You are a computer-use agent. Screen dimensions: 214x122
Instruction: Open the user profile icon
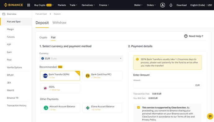[163, 5]
